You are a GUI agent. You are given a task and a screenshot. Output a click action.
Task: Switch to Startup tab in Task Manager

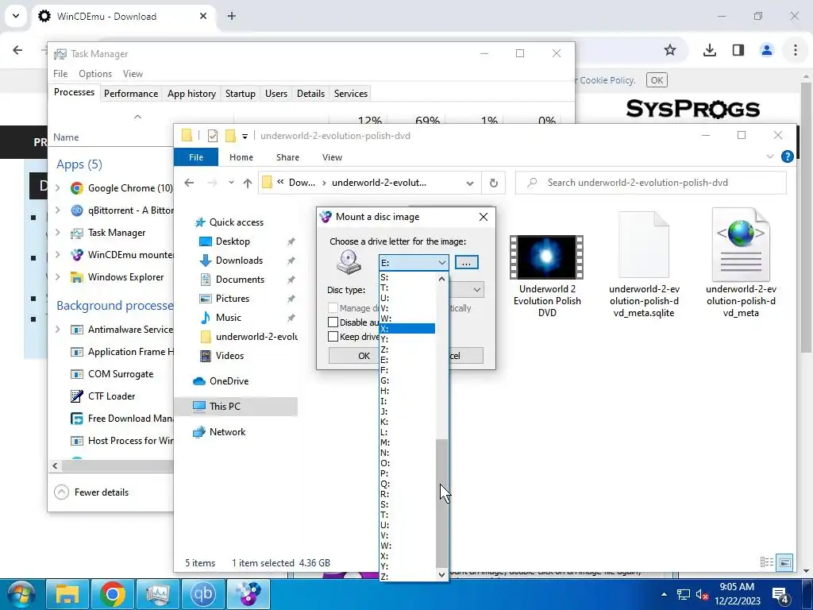pyautogui.click(x=240, y=94)
